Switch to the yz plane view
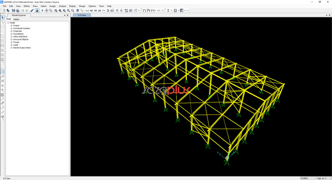 click(100, 10)
